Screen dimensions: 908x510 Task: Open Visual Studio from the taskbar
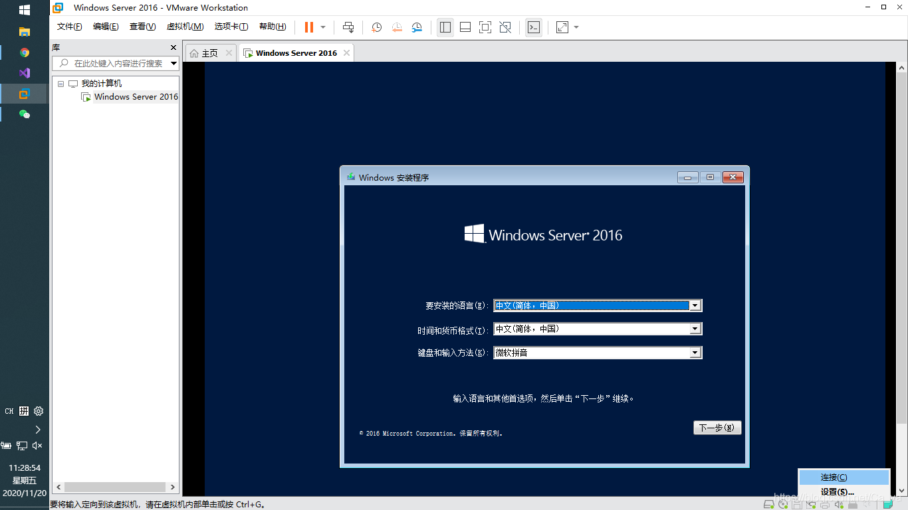point(25,73)
